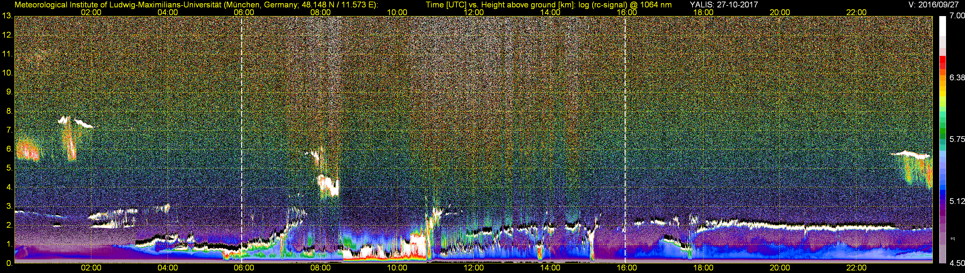The image size is (965, 273).
Task: Click the 12:00 label on the bottom time axis
Action: pos(473,268)
